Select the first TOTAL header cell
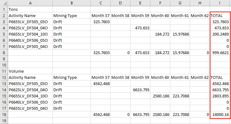 pyautogui.click(x=220, y=15)
